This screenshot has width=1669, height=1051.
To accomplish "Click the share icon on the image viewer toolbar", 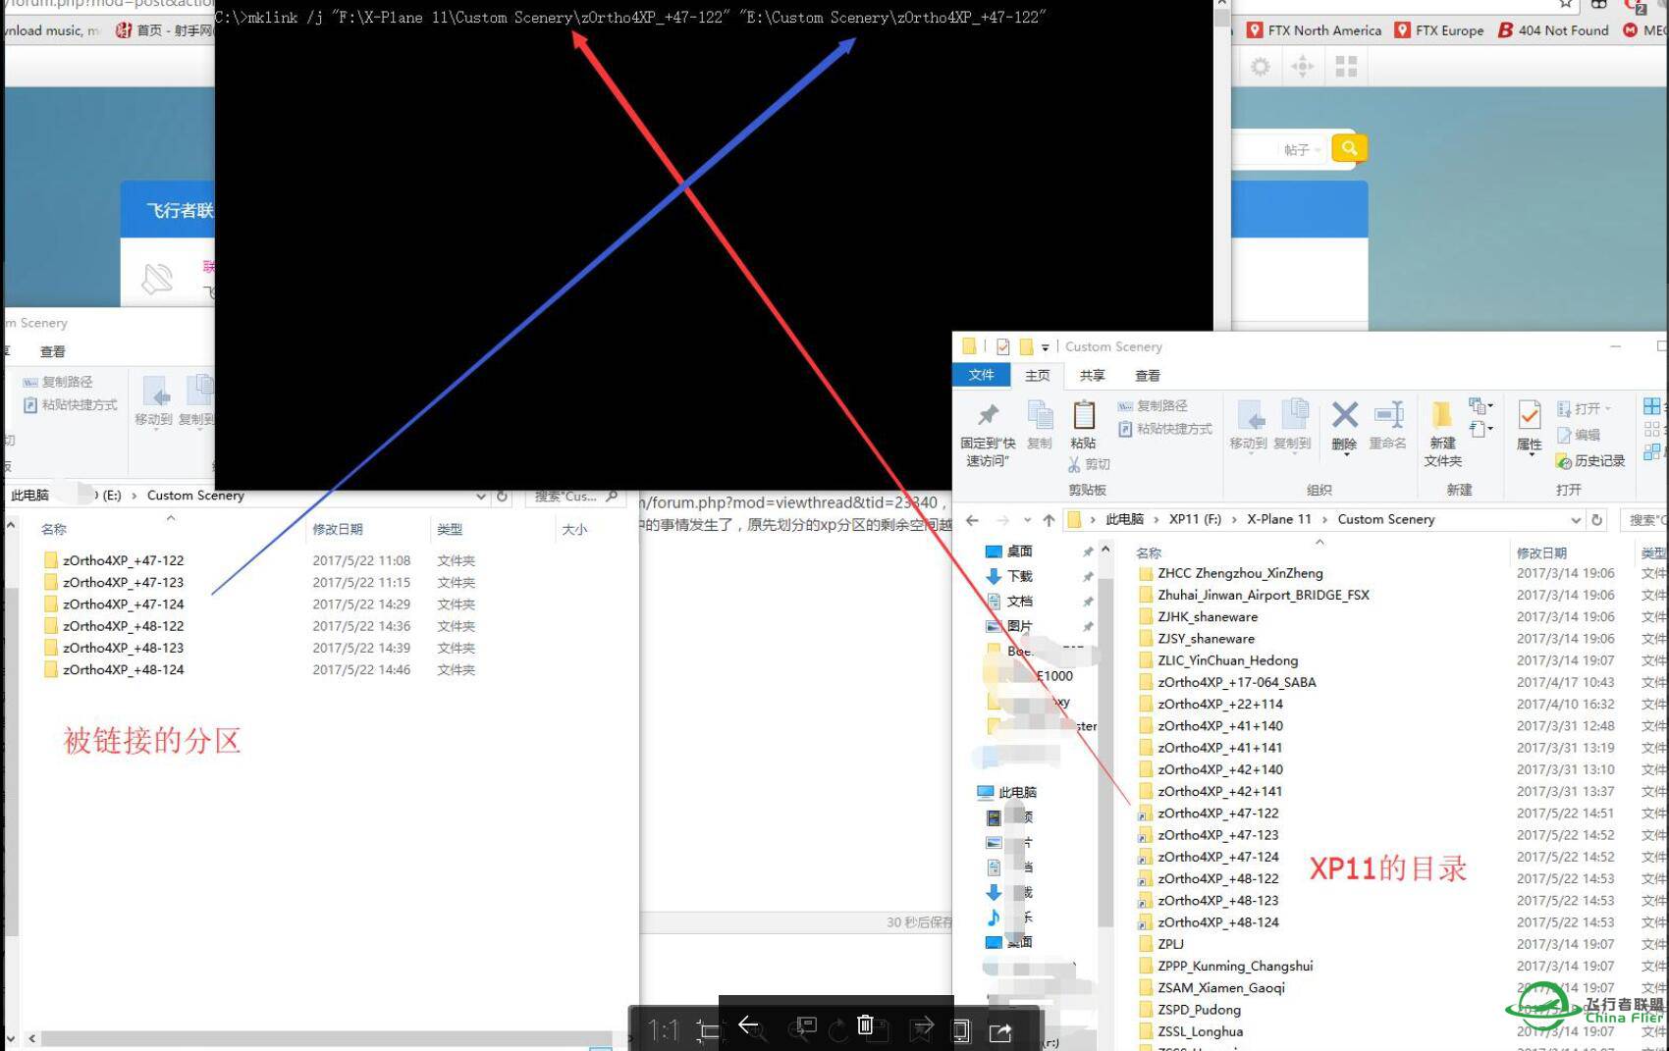I will [1000, 1031].
